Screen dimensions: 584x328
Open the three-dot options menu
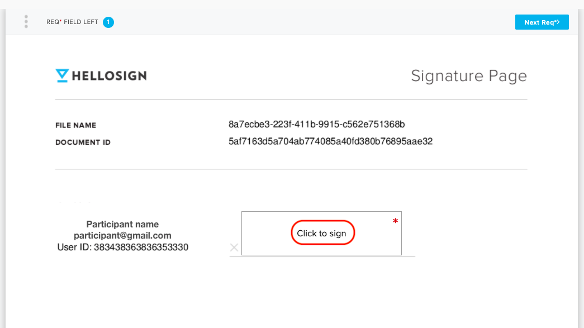tap(26, 22)
